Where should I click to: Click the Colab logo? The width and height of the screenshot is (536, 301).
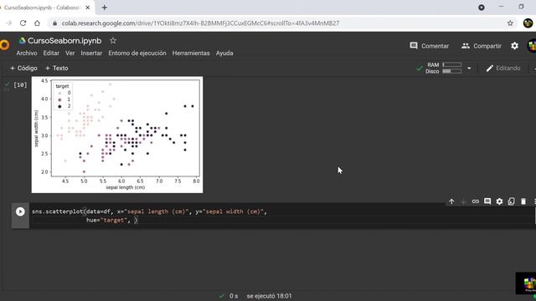[4, 45]
